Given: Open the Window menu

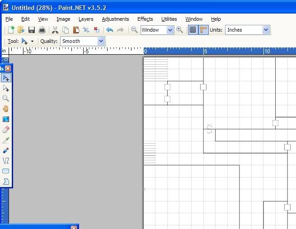Looking at the screenshot, I should tap(194, 19).
